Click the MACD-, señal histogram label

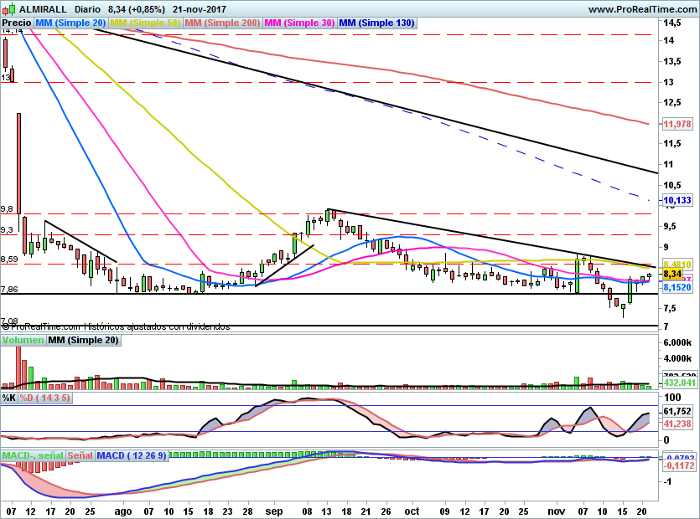(x=33, y=455)
